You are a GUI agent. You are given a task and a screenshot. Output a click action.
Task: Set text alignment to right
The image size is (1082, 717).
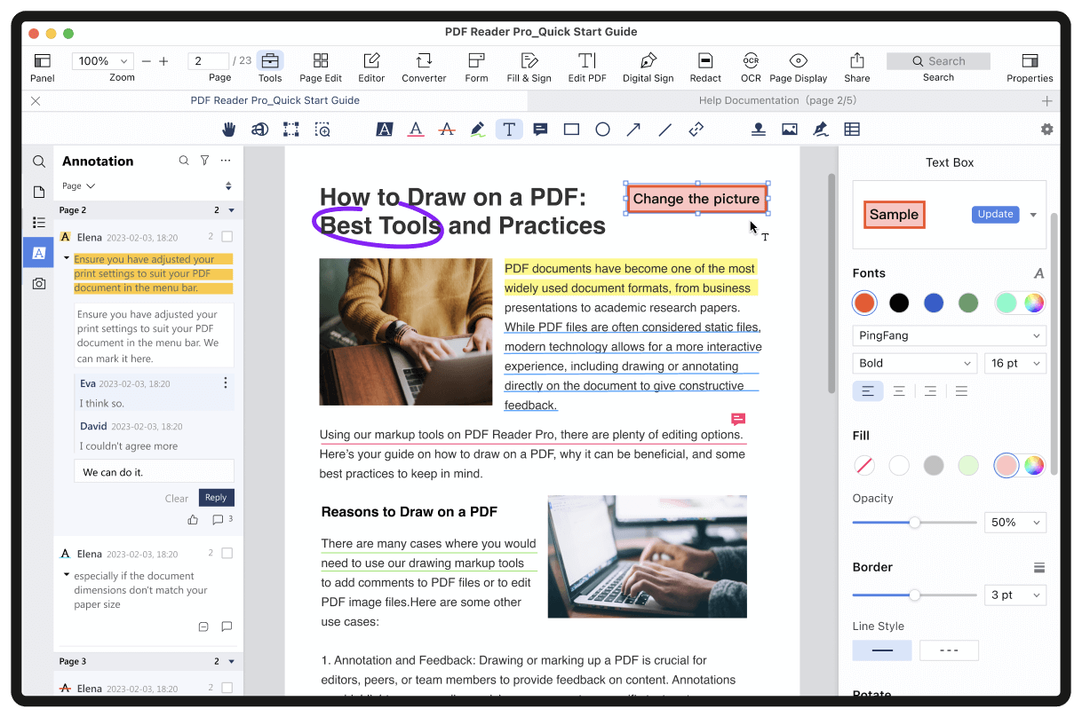pyautogui.click(x=930, y=391)
